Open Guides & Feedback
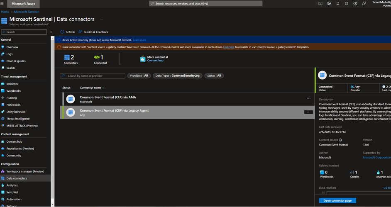This screenshot has width=391, height=207. [x=93, y=32]
